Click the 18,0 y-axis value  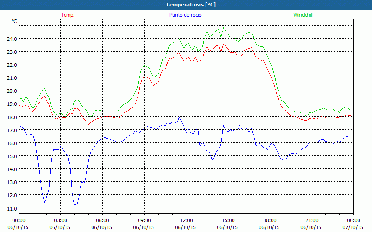12,117
